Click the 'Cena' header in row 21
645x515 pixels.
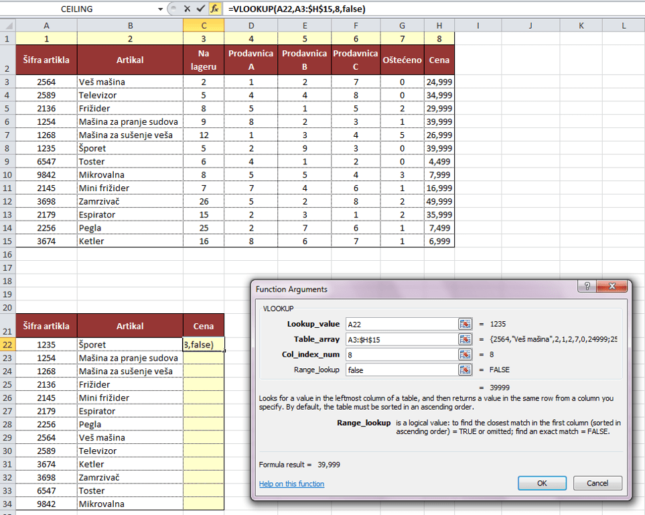204,326
